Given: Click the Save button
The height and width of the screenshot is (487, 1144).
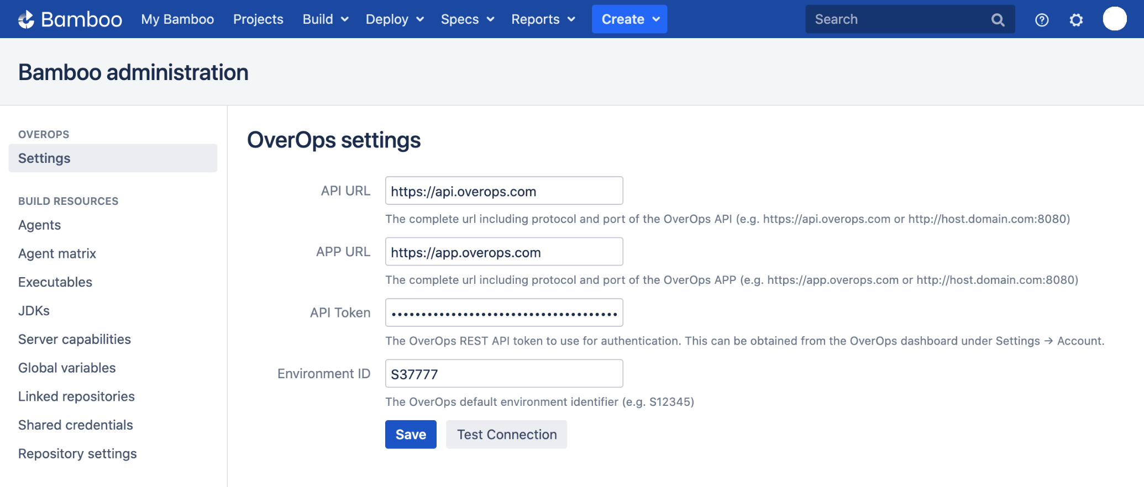Looking at the screenshot, I should (411, 435).
